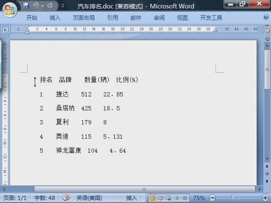Open the undo history dropdown arrow
Image resolution: width=271 pixels, height=203 pixels.
pos(42,6)
